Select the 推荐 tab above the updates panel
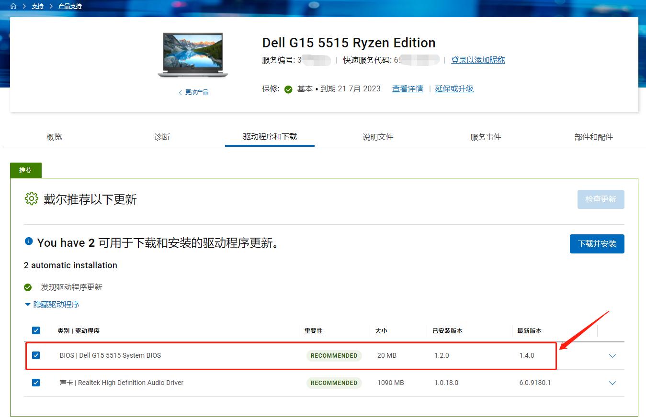The height and width of the screenshot is (417, 646). [25, 170]
